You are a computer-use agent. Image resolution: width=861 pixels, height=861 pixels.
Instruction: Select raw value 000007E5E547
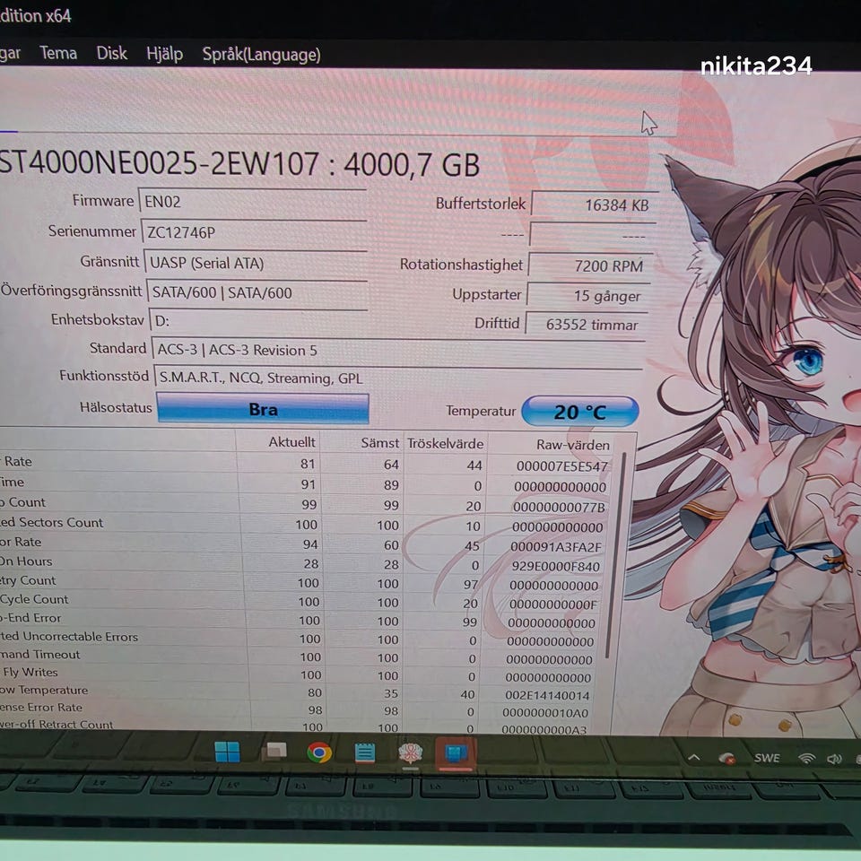click(561, 466)
